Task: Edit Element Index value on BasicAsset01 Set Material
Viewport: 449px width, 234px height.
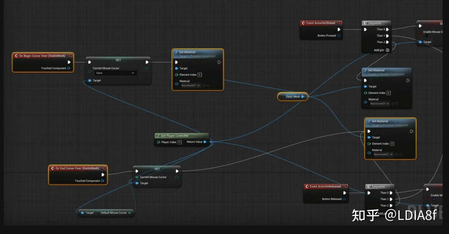Action: click(x=200, y=75)
